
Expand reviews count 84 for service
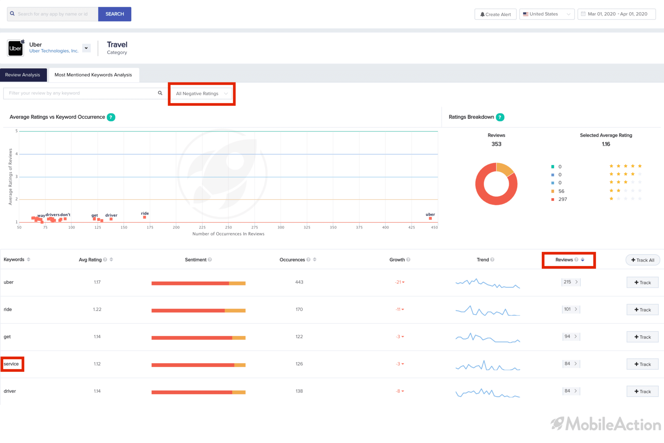coord(571,364)
